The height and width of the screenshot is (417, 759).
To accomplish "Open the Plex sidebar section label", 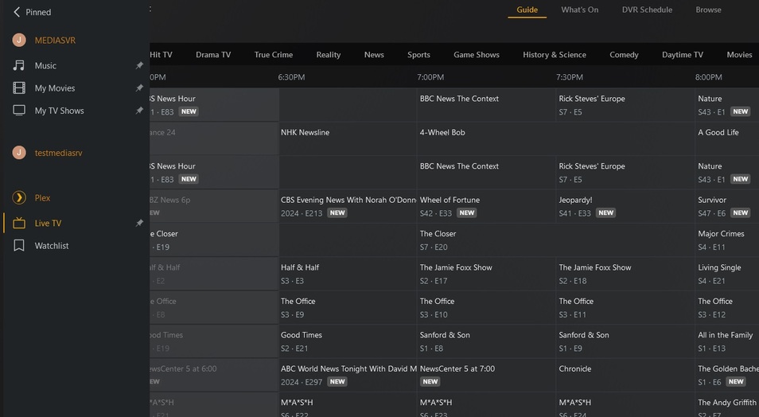I will click(x=42, y=197).
